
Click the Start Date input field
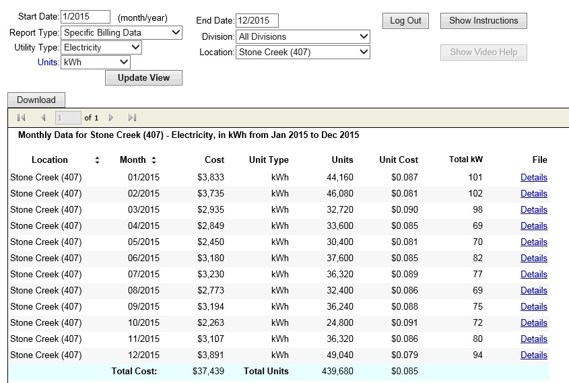pyautogui.click(x=85, y=18)
